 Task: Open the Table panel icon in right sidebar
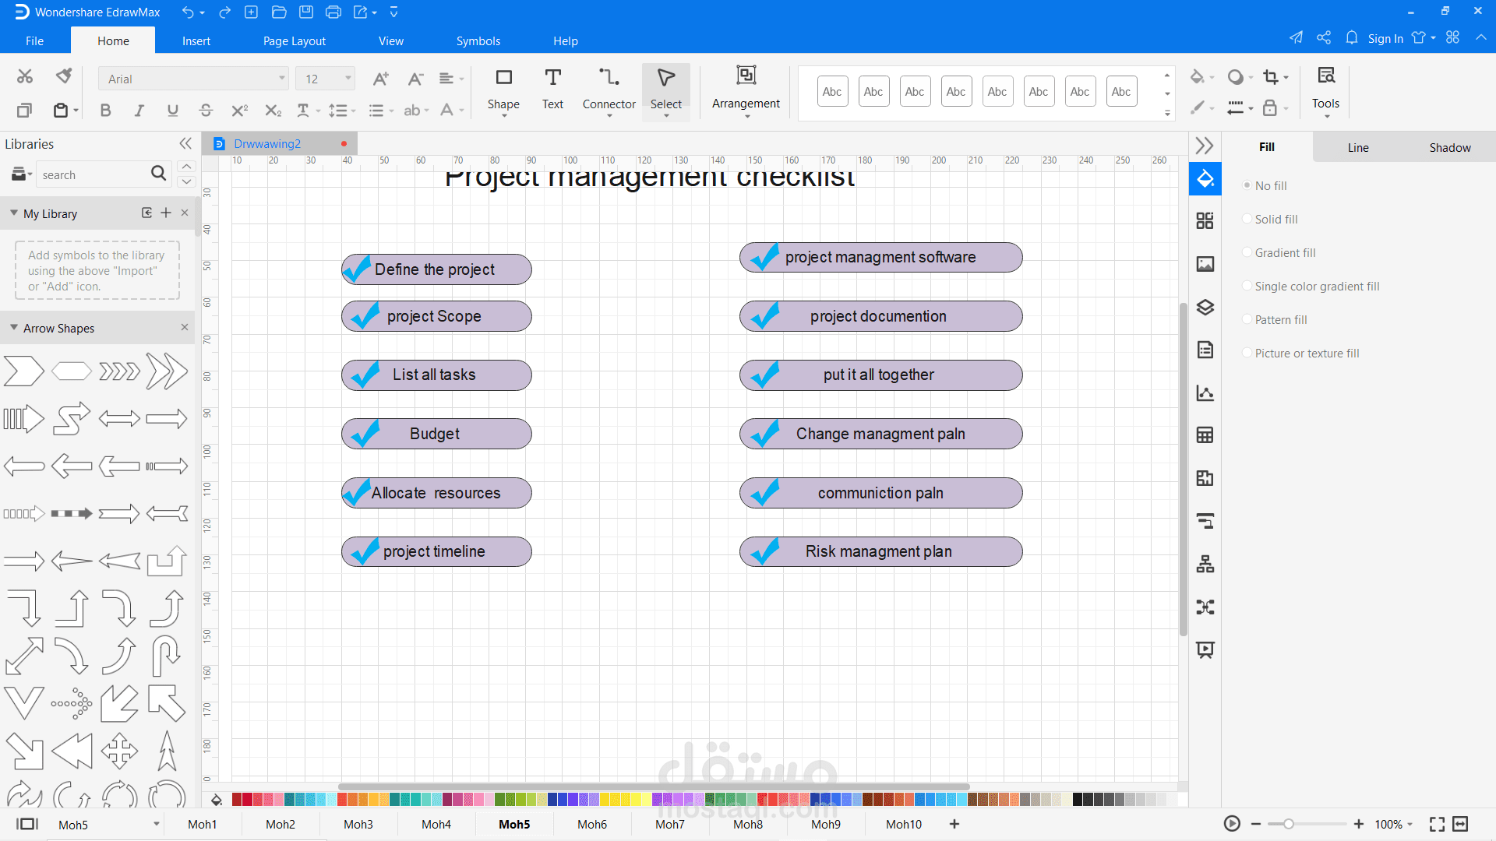1205,435
